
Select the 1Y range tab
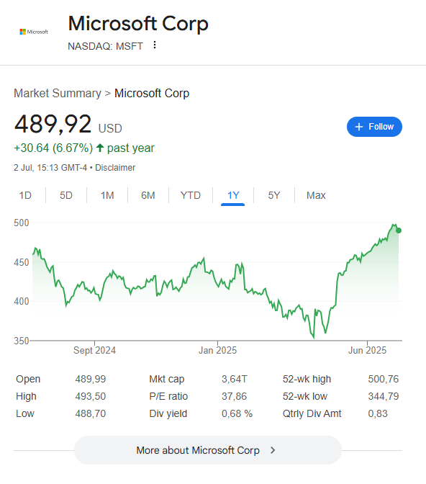[x=233, y=195]
